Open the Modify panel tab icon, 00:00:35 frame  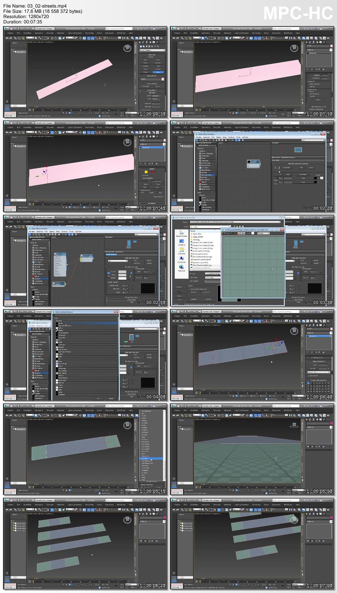tap(143, 42)
